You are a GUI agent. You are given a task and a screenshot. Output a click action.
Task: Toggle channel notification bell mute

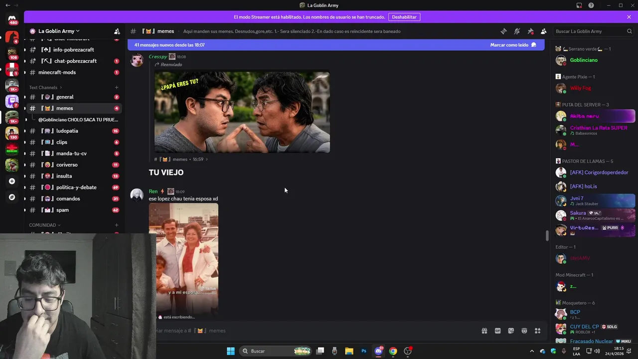point(517,31)
